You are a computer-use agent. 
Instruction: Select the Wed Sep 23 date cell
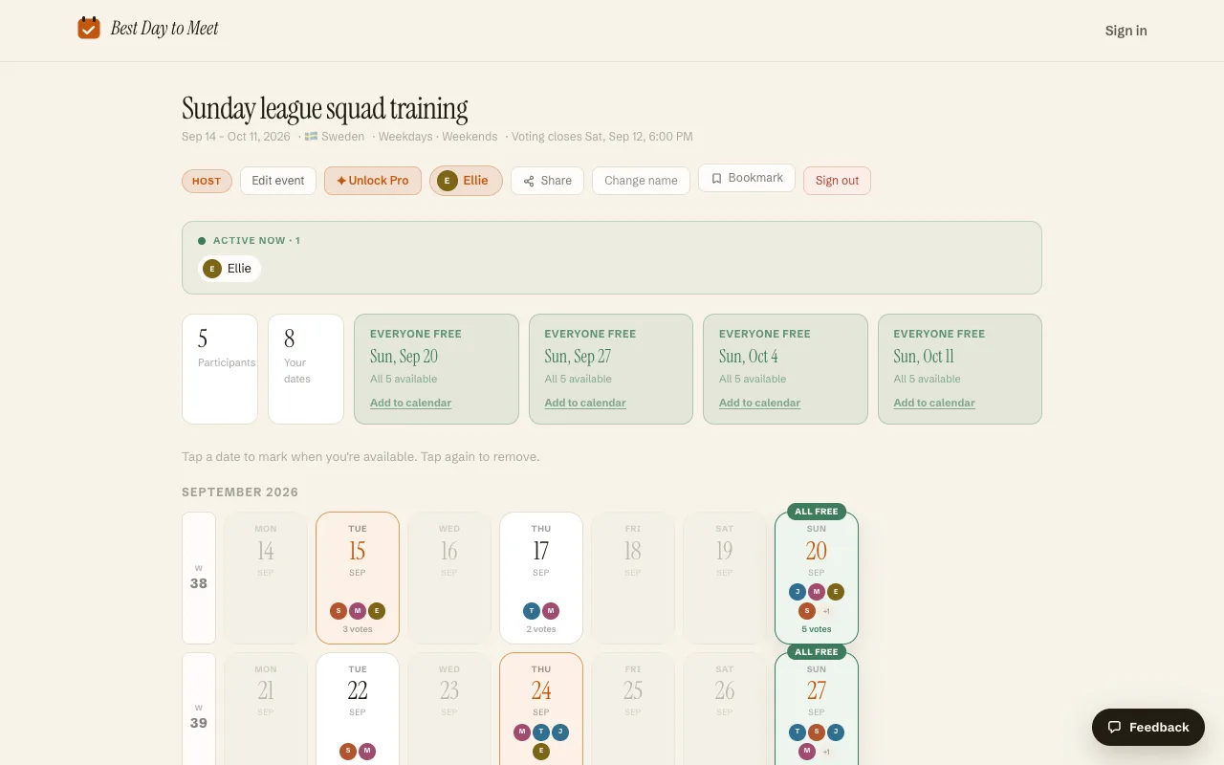(x=449, y=709)
